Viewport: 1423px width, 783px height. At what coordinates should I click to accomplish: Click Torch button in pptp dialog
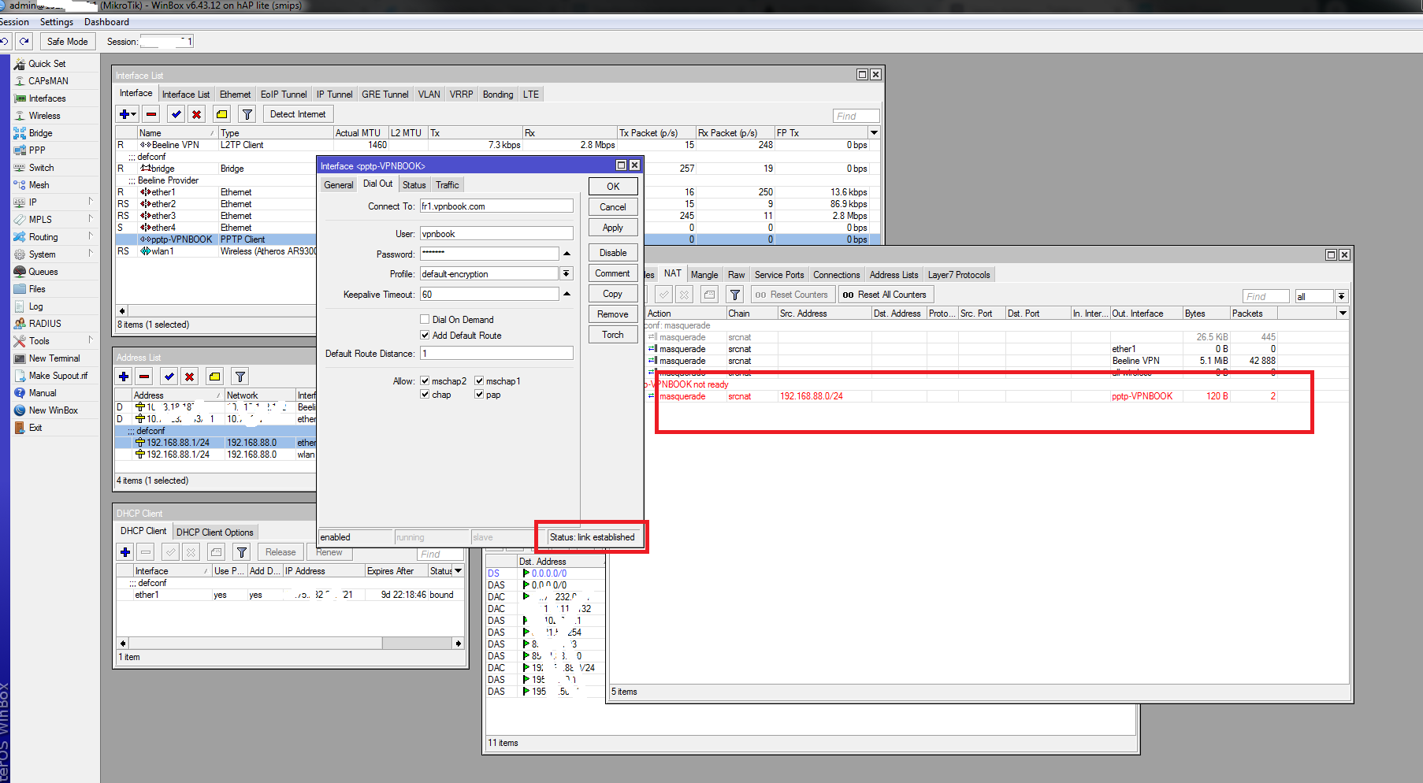[613, 335]
